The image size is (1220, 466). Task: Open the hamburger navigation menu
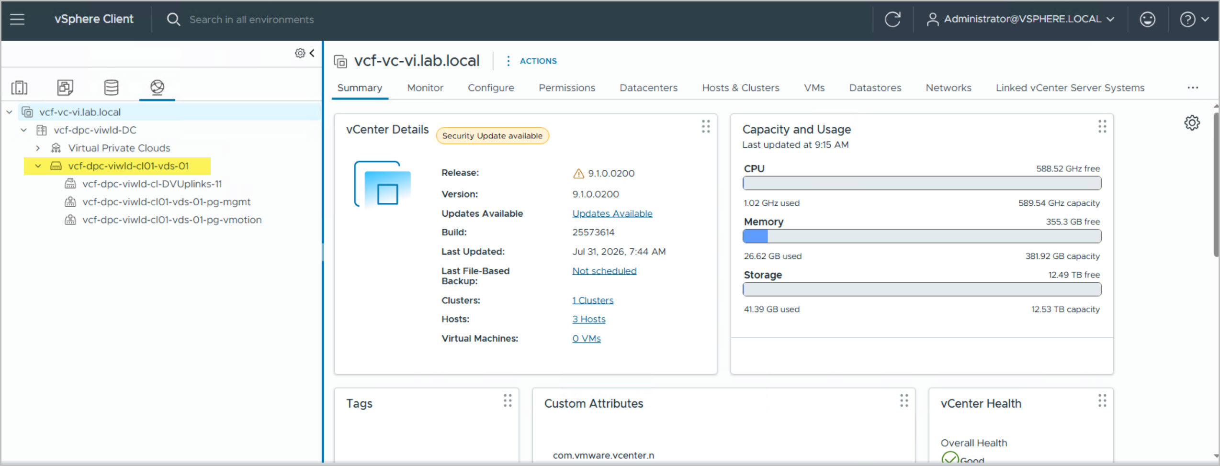[x=17, y=19]
